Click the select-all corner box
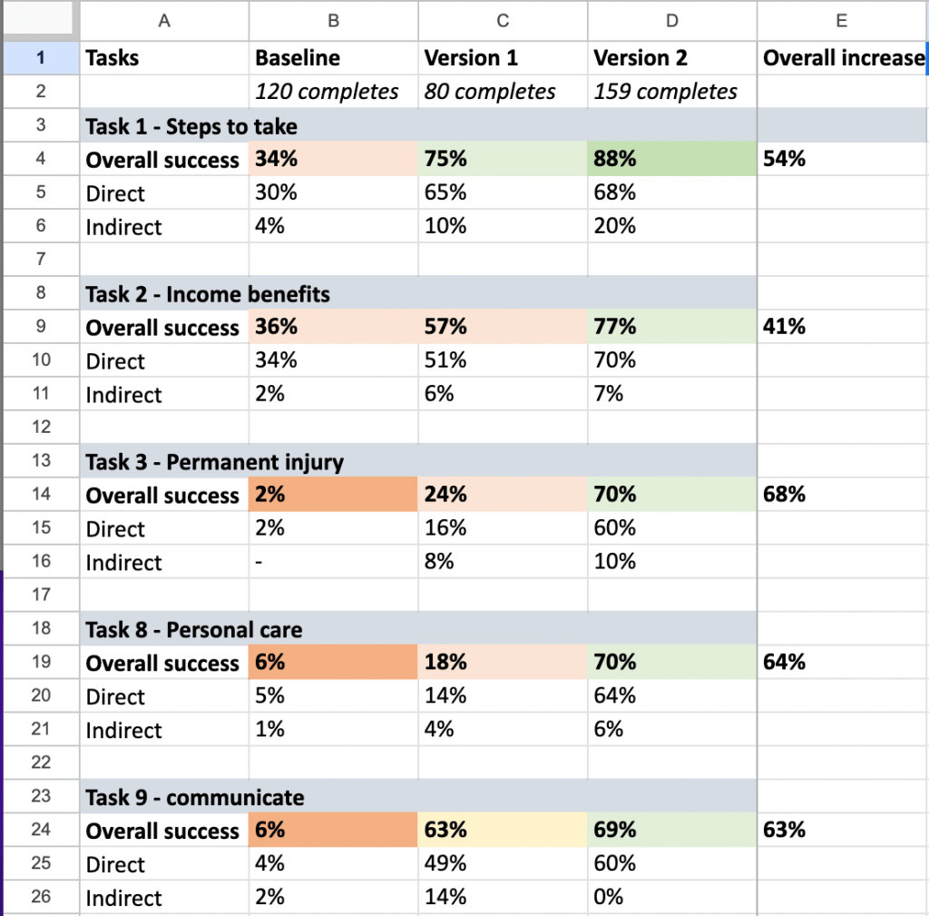This screenshot has height=916, width=929. click(40, 20)
